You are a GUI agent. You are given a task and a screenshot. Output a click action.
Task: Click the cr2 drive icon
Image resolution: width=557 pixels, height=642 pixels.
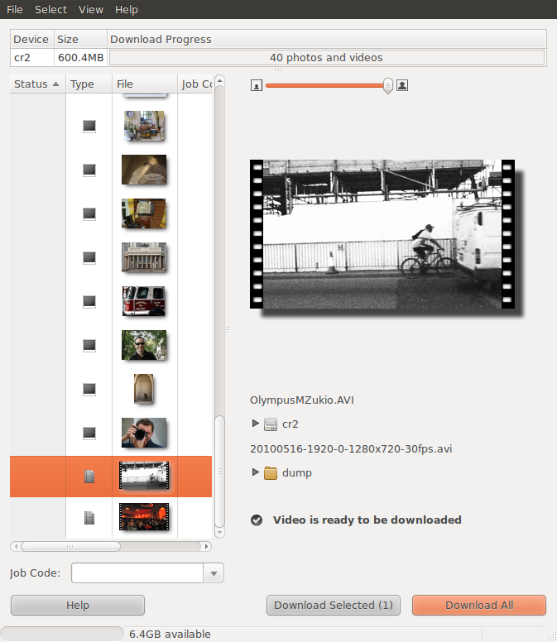(271, 424)
